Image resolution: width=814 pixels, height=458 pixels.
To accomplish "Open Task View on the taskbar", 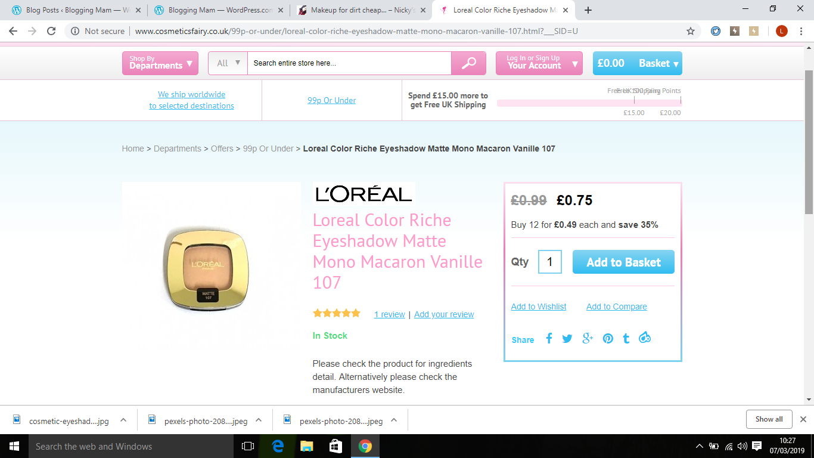I will tap(248, 446).
